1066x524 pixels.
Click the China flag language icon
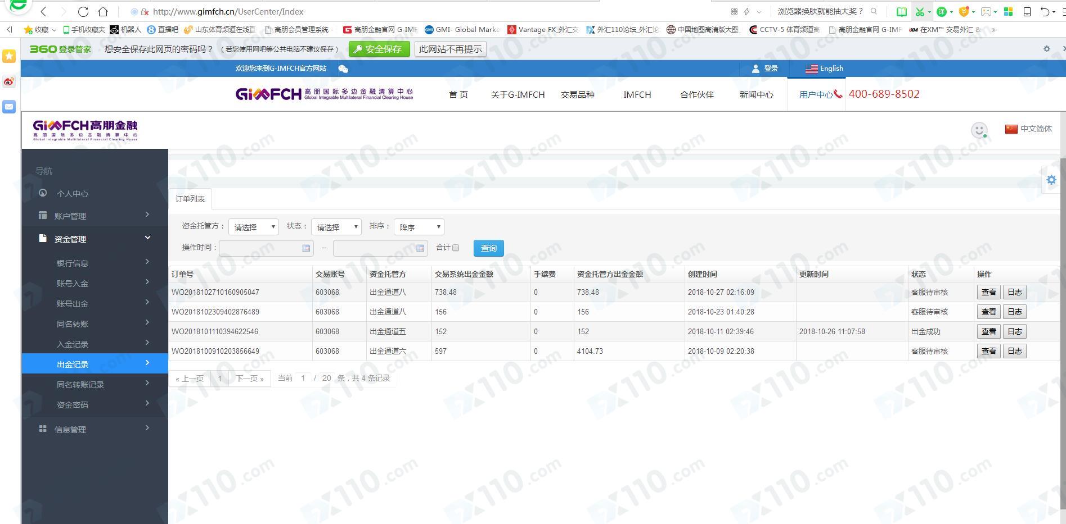[1011, 129]
